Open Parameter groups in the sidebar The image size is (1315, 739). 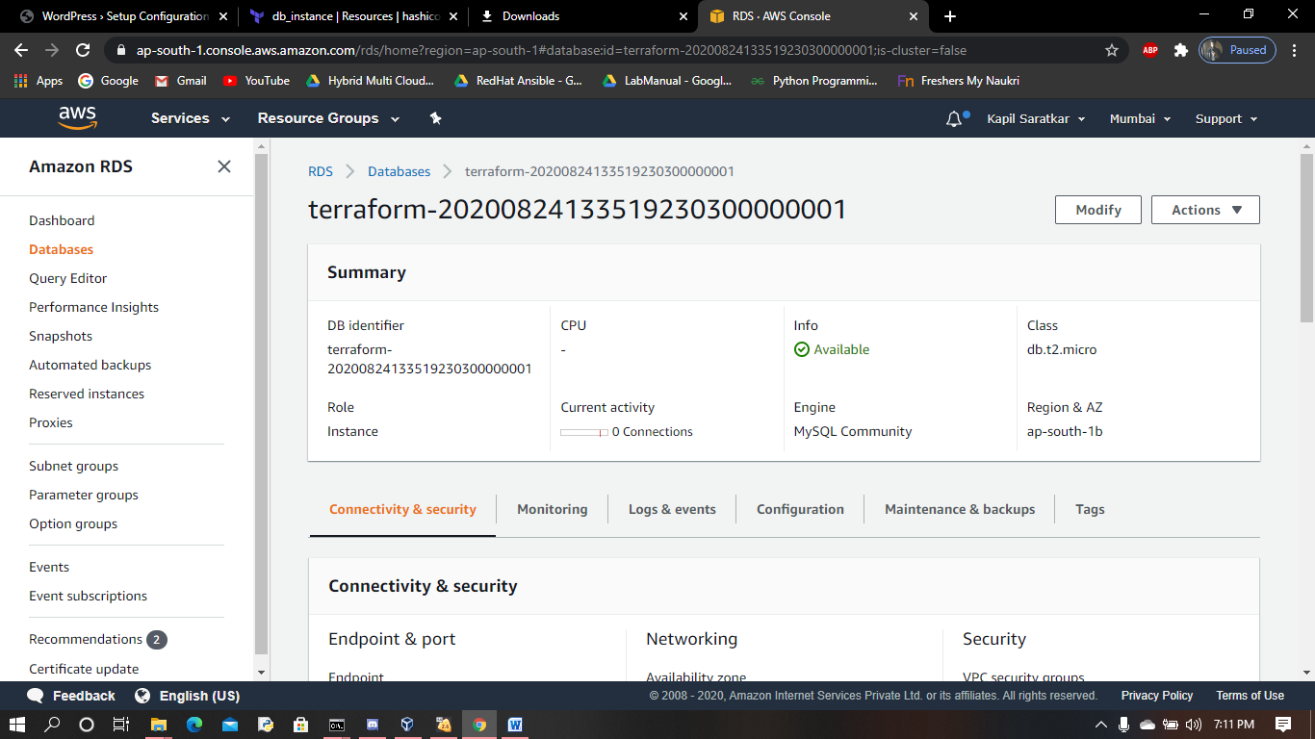[84, 495]
